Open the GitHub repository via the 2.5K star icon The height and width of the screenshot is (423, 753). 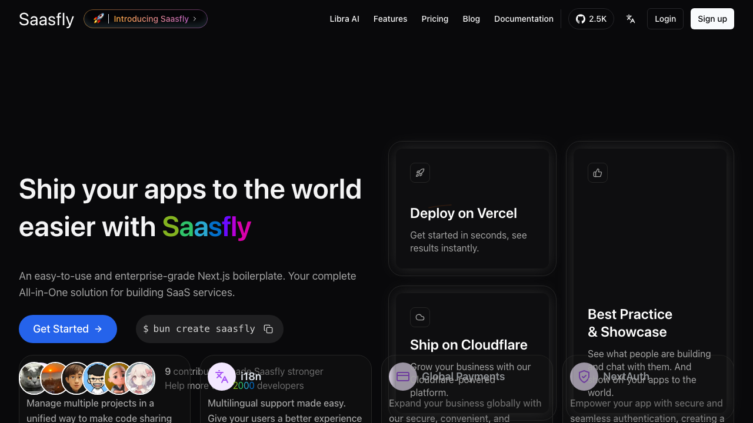click(591, 18)
